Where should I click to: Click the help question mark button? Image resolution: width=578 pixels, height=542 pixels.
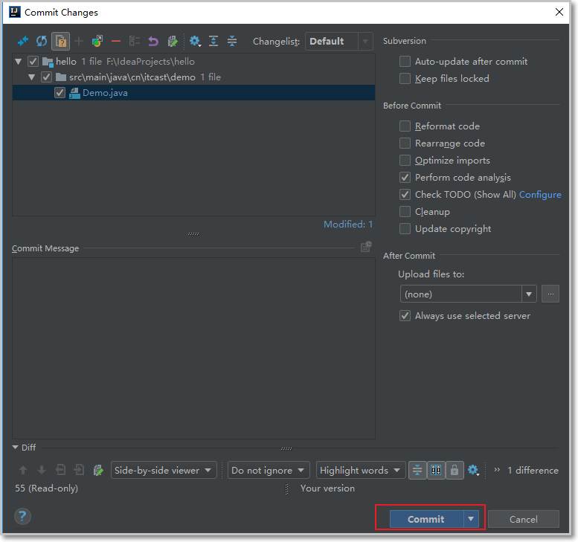[22, 516]
